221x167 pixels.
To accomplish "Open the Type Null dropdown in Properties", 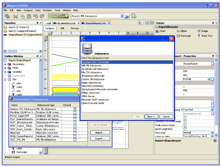I will tap(212, 110).
